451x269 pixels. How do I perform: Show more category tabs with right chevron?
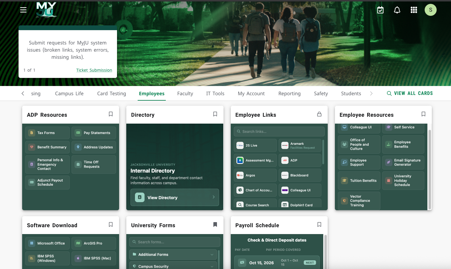(371, 93)
